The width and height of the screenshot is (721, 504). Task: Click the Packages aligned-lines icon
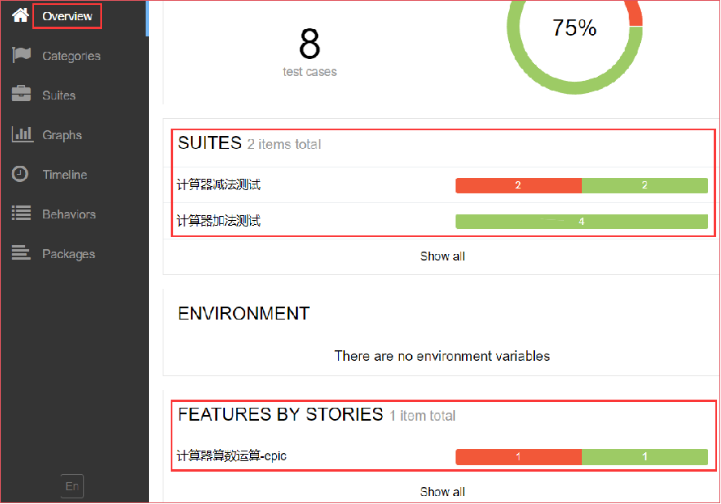click(x=21, y=253)
